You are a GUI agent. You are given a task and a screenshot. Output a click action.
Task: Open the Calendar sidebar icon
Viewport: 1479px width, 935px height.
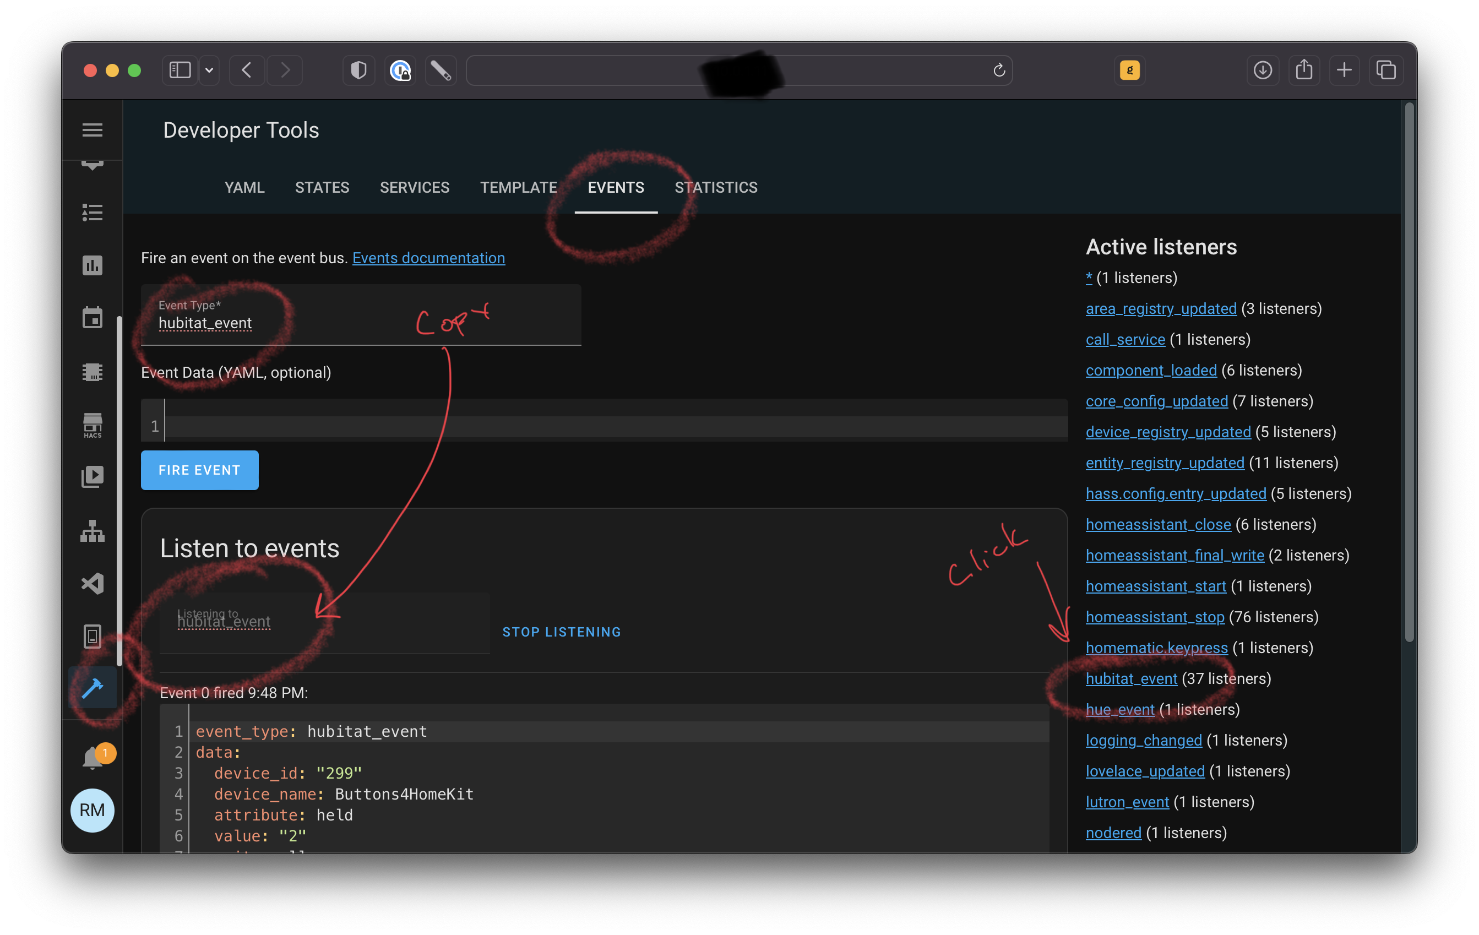click(x=92, y=318)
